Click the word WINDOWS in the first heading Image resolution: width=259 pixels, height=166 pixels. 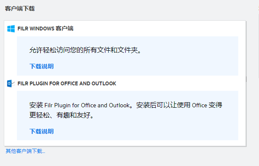[x=42, y=29]
